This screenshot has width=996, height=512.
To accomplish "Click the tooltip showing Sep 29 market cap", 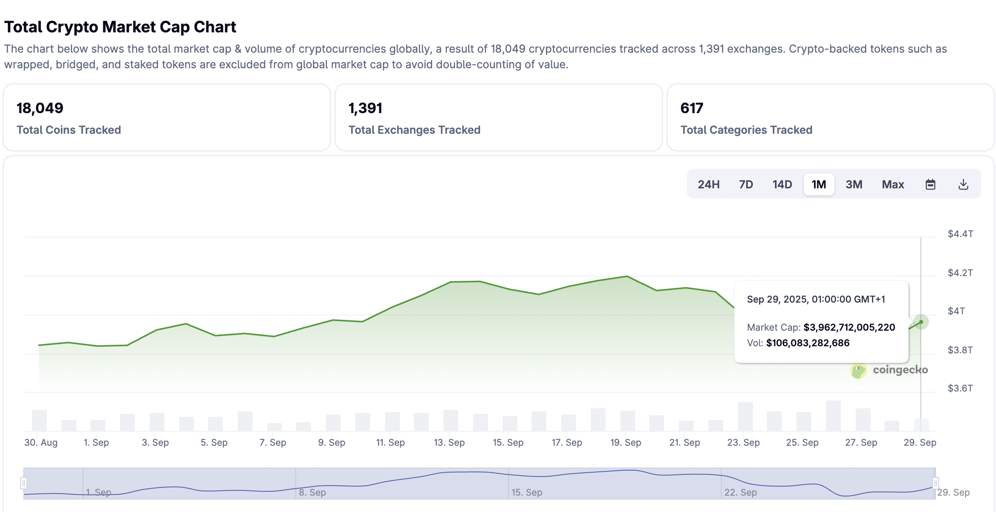I will [x=821, y=321].
